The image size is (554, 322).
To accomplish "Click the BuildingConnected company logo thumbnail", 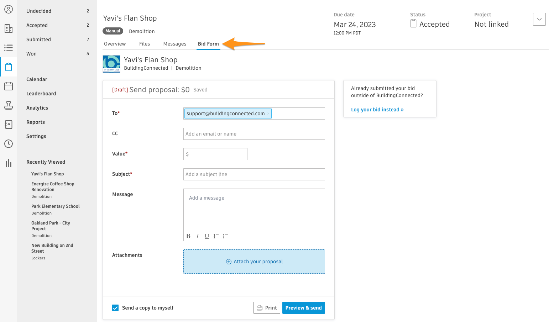I will 111,64.
